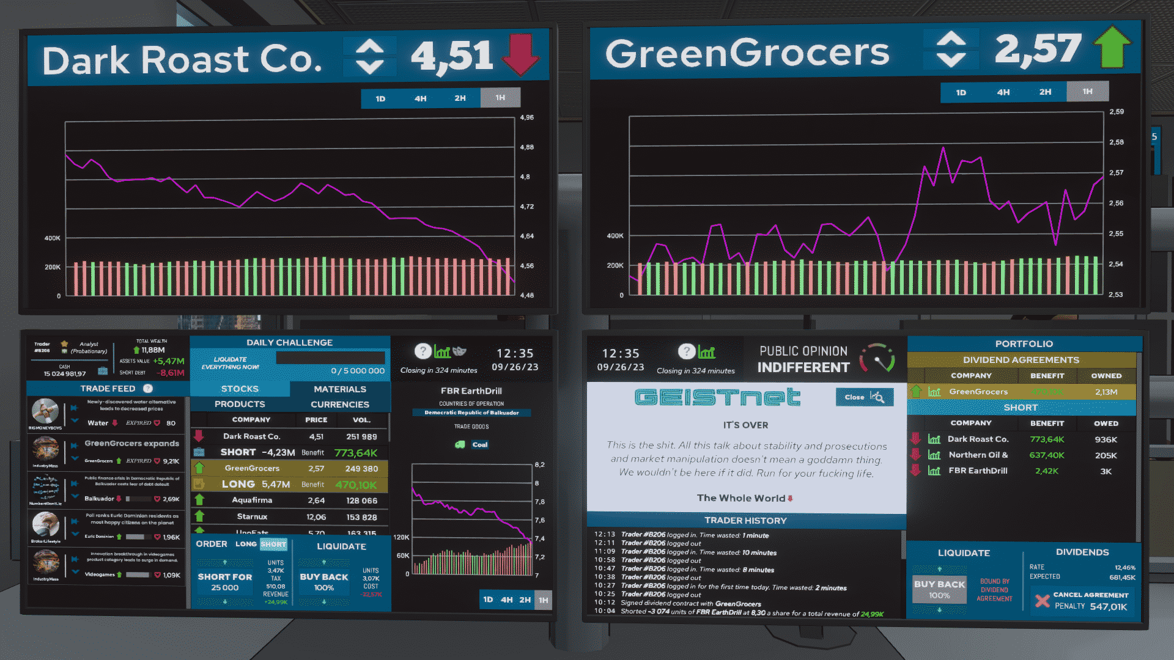Click BIGMONEYBOYS avatar in trade feed
The width and height of the screenshot is (1174, 660).
point(45,411)
